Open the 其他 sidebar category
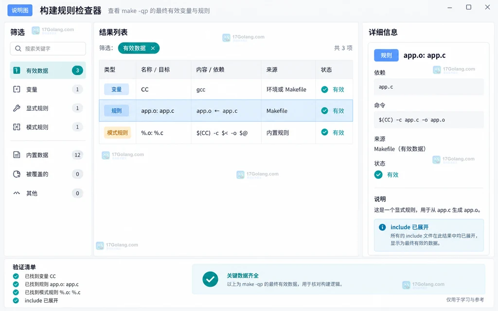This screenshot has width=498, height=311. (48, 193)
